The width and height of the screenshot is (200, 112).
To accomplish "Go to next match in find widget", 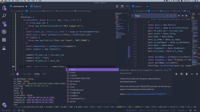I will [x=182, y=16].
